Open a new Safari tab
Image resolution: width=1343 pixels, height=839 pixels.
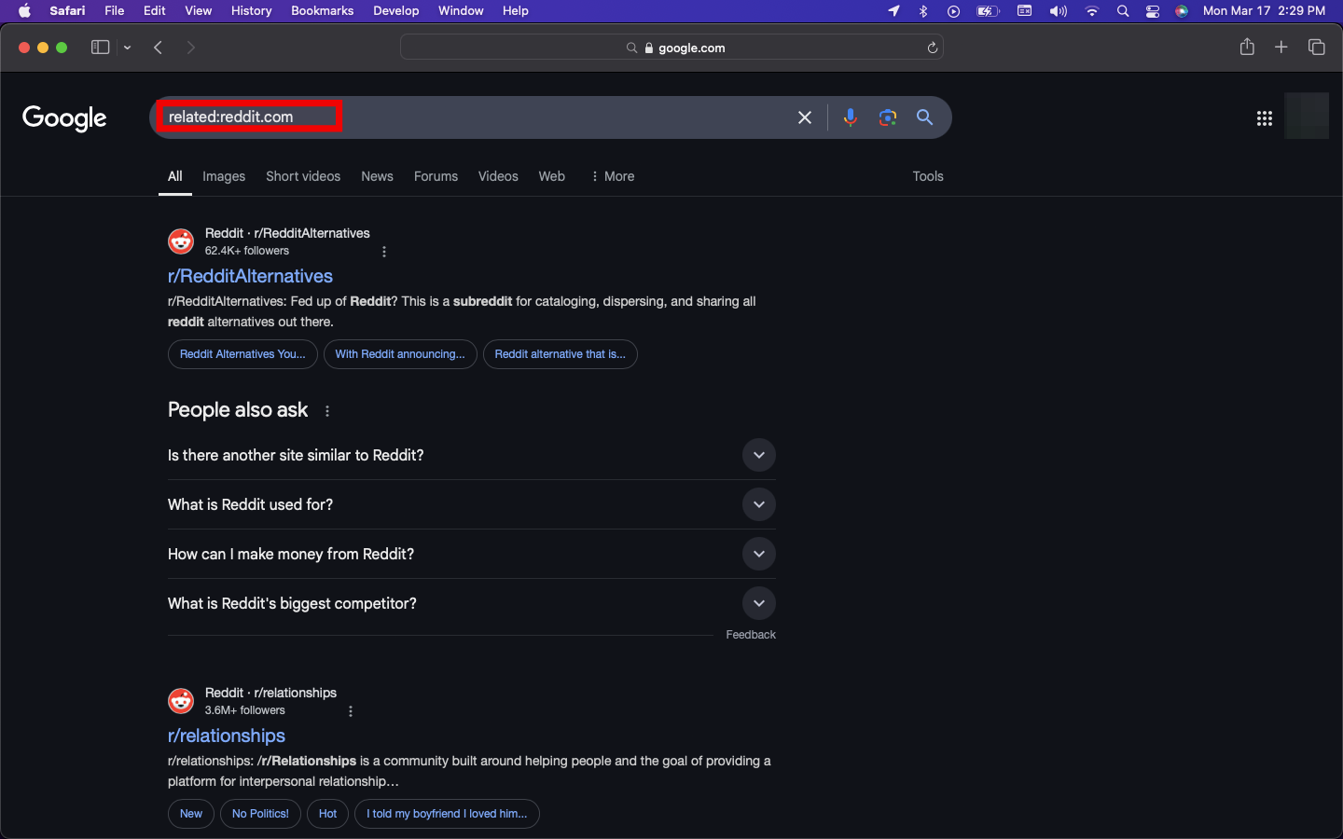(x=1281, y=48)
